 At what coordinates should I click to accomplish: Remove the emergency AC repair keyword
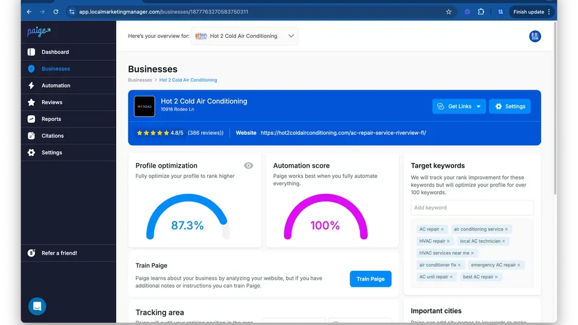click(x=518, y=265)
